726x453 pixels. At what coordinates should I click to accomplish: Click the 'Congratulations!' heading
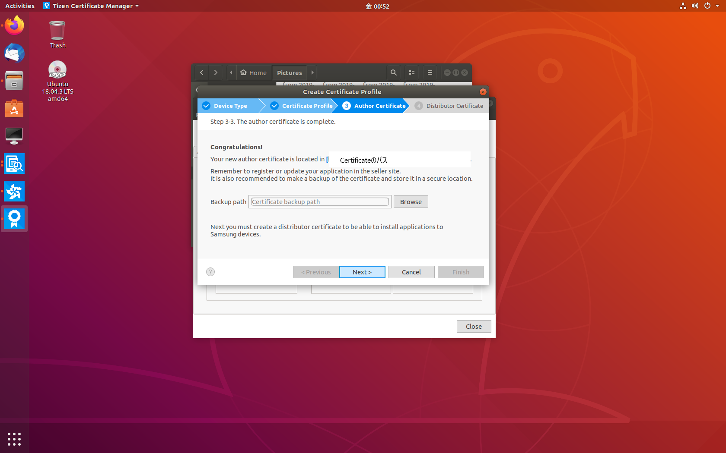pyautogui.click(x=236, y=147)
